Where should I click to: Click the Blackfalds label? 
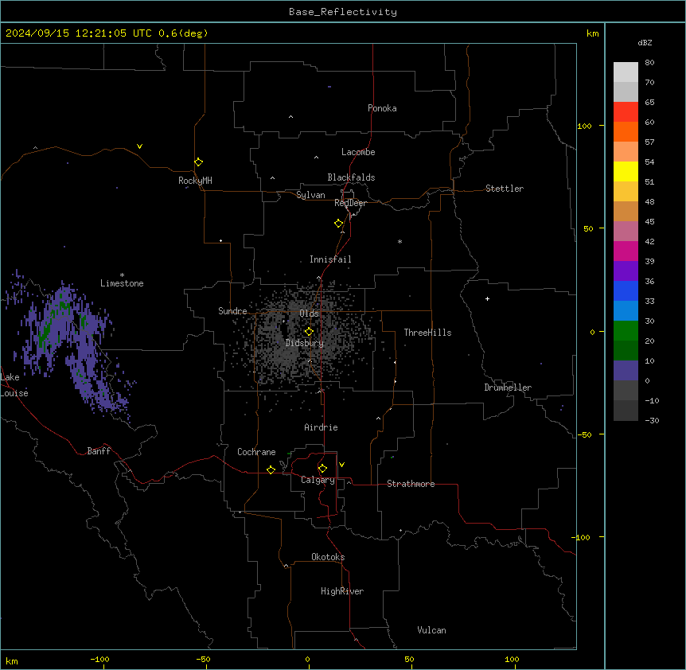tap(351, 177)
